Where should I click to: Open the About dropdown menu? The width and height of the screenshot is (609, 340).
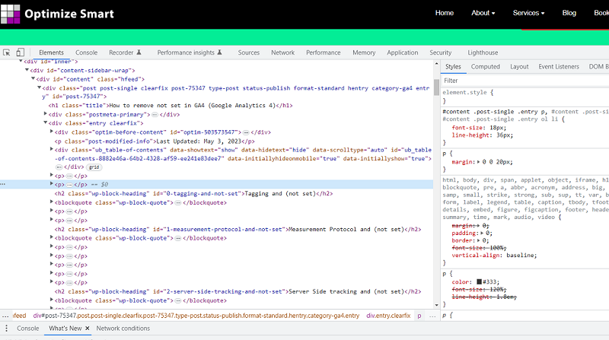pos(483,13)
